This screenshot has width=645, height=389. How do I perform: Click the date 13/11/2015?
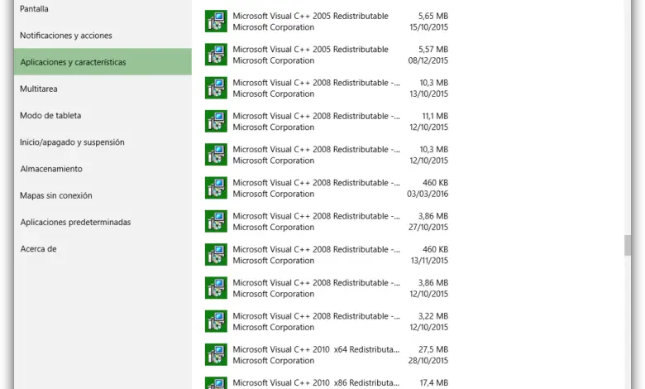point(429,261)
